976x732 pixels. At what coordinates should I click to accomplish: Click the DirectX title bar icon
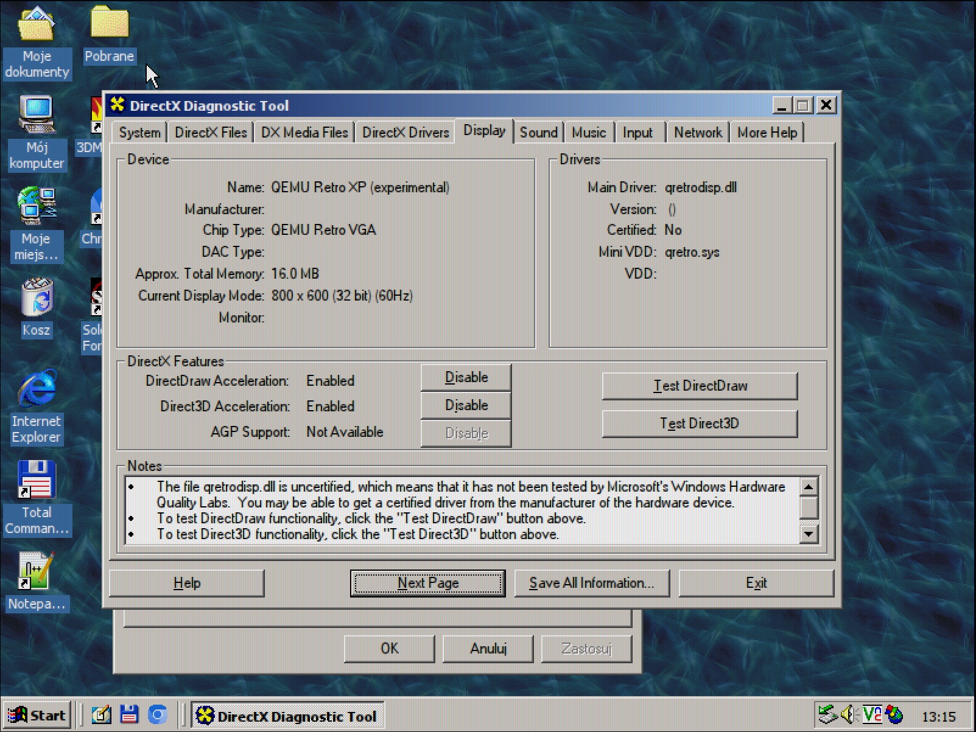(118, 105)
